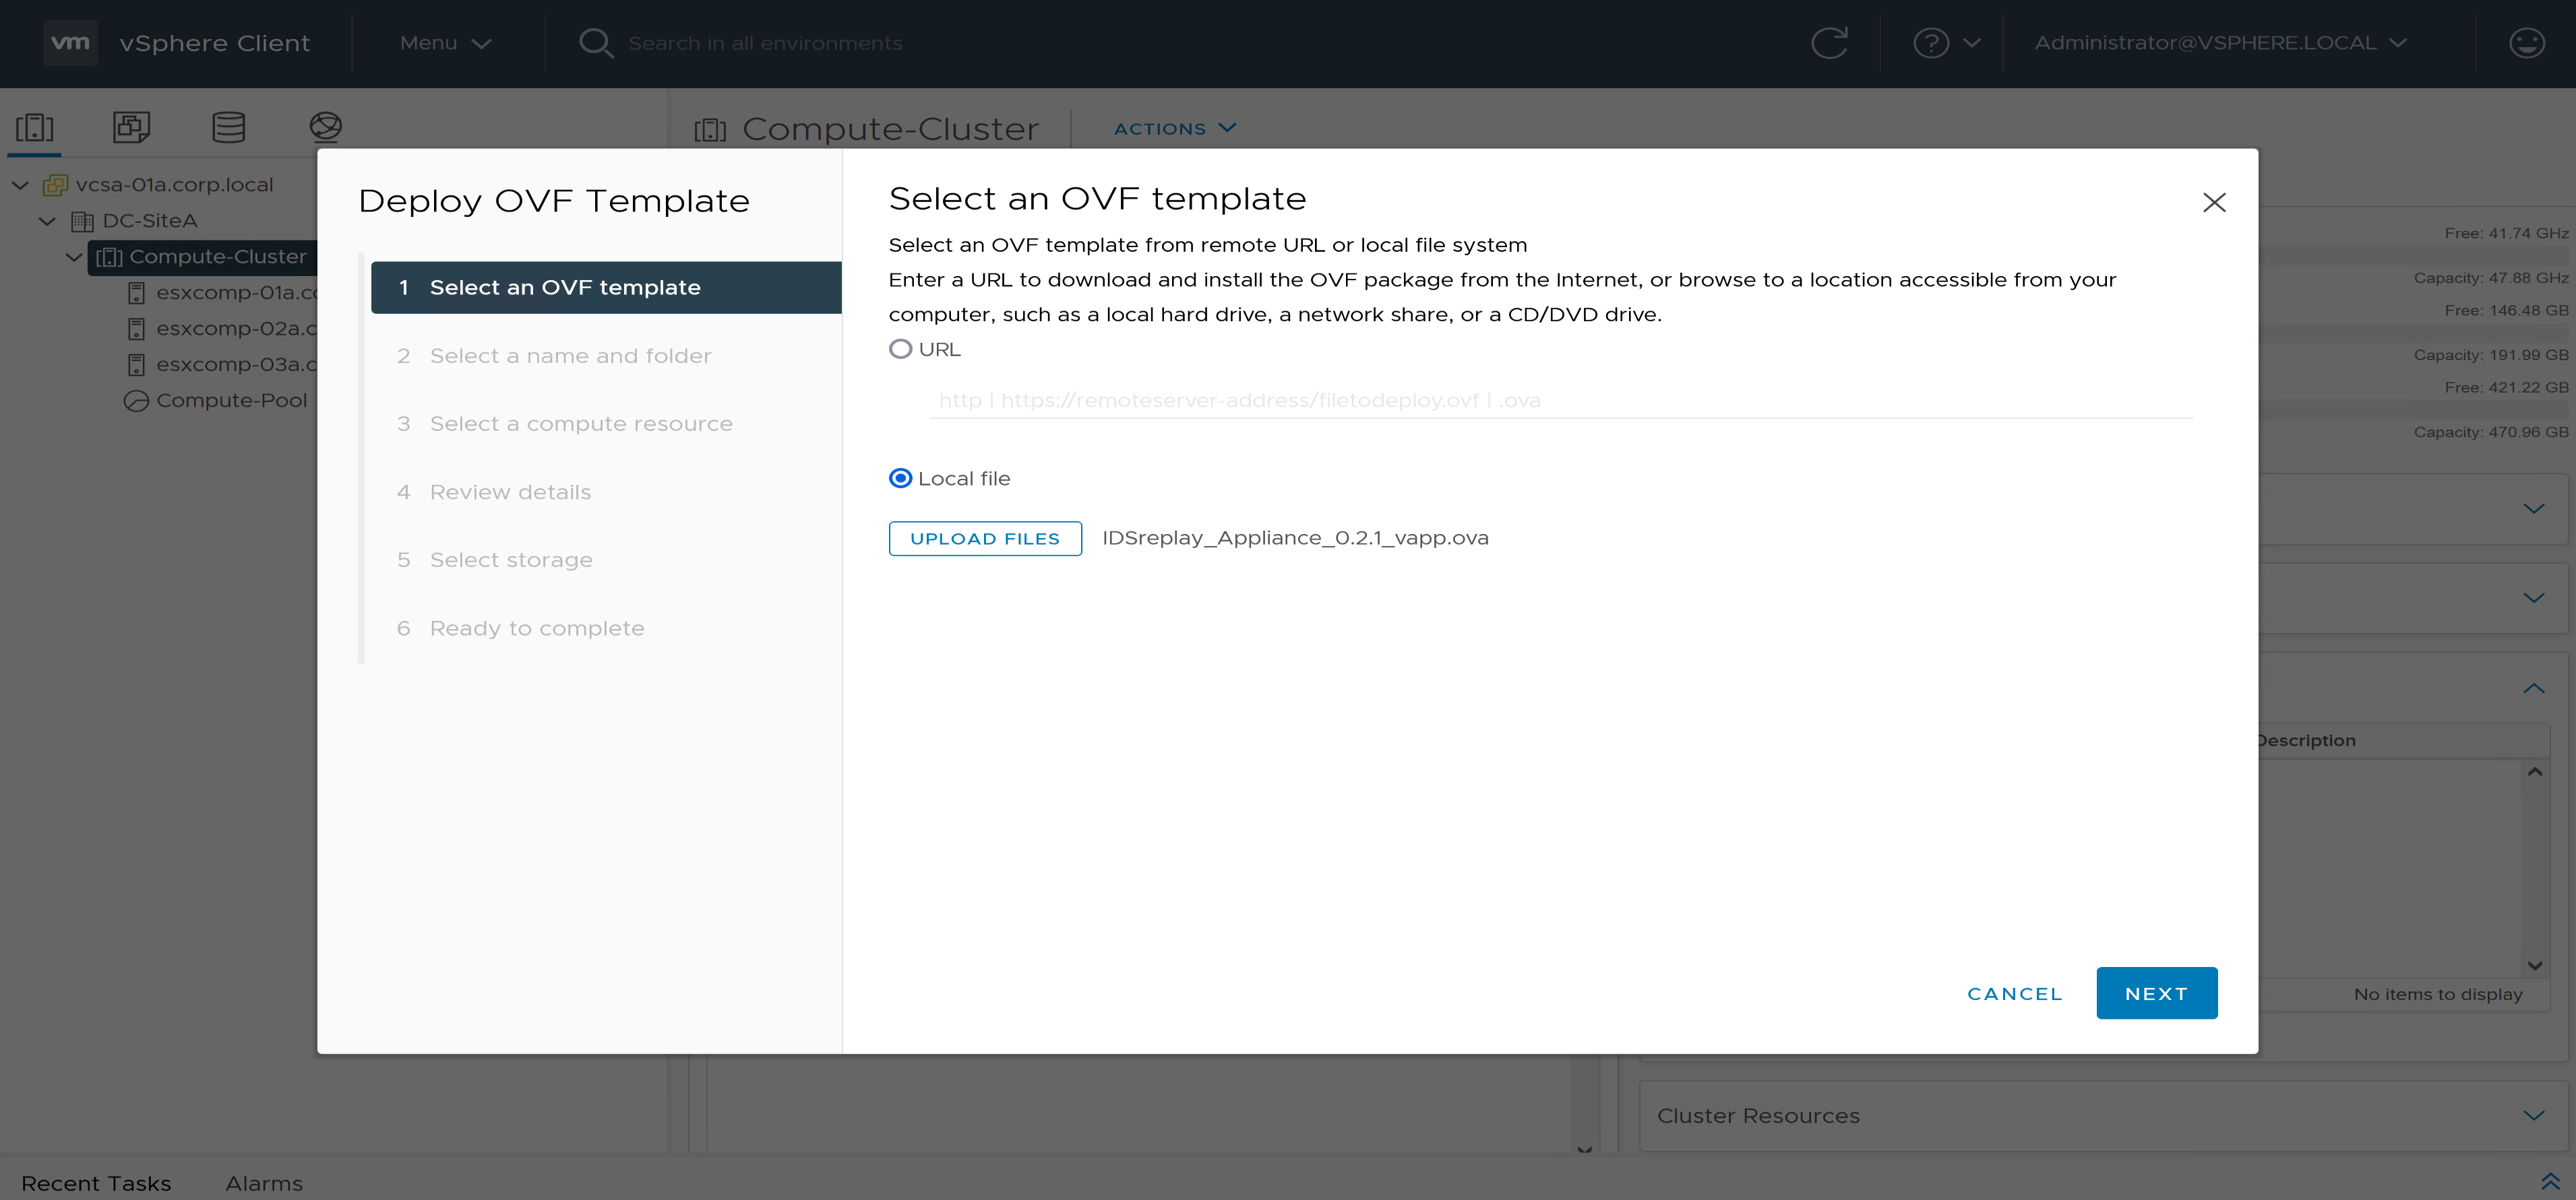The image size is (2576, 1200).
Task: Click the Compute-Pool resource pool icon
Action: [136, 401]
